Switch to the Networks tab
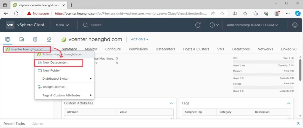This screenshot has width=303, height=128. [265, 49]
